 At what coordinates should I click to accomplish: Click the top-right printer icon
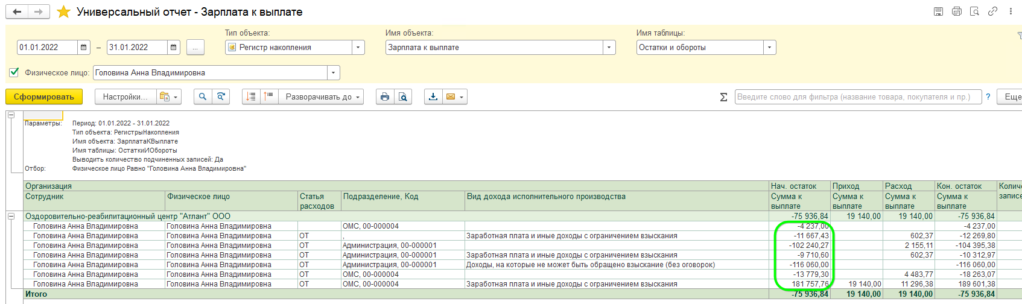click(x=956, y=11)
